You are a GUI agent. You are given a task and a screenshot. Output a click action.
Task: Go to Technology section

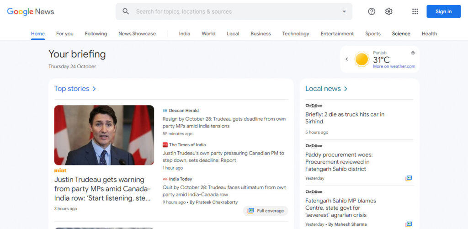coord(296,34)
